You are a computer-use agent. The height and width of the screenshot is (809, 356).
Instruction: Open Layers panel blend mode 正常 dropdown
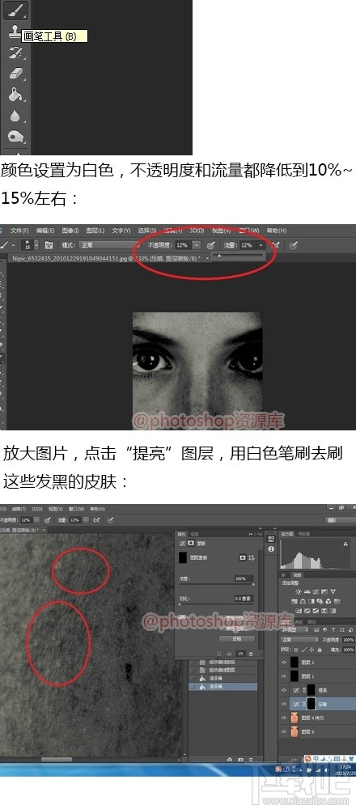(299, 640)
